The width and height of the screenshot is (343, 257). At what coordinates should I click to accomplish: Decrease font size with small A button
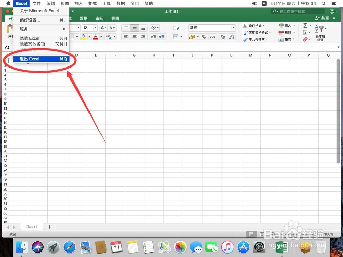112,28
